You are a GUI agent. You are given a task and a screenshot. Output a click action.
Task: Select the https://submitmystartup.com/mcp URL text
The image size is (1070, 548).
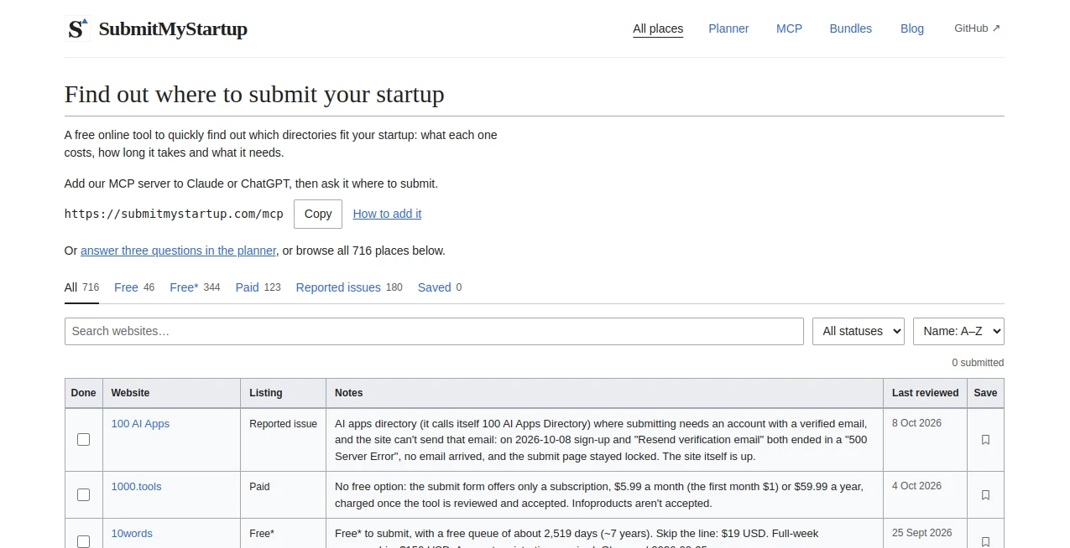(x=174, y=214)
